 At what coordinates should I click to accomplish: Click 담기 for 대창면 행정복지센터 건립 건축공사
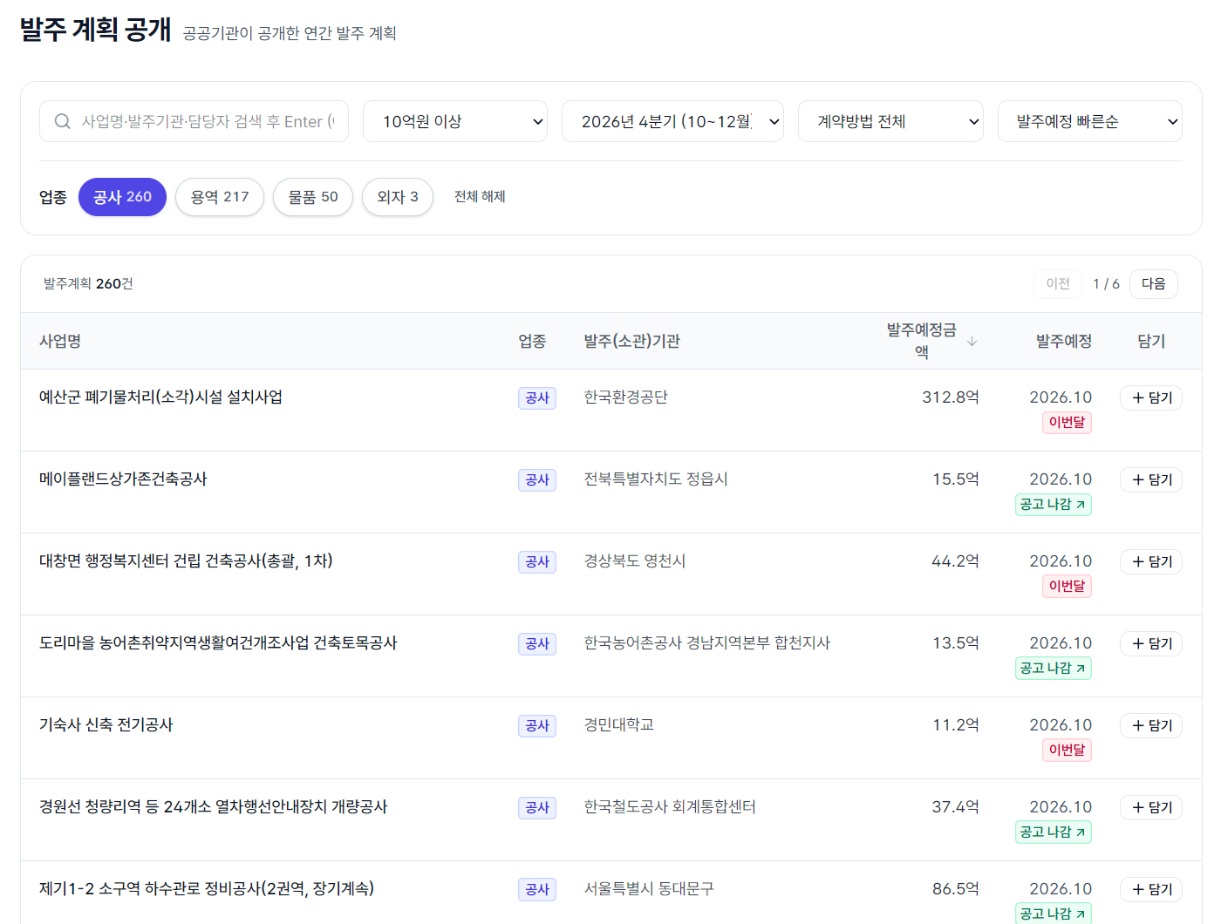[x=1151, y=562]
